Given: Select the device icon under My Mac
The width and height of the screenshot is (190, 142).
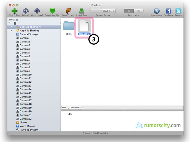Looking at the screenshot, I should coord(15,23).
